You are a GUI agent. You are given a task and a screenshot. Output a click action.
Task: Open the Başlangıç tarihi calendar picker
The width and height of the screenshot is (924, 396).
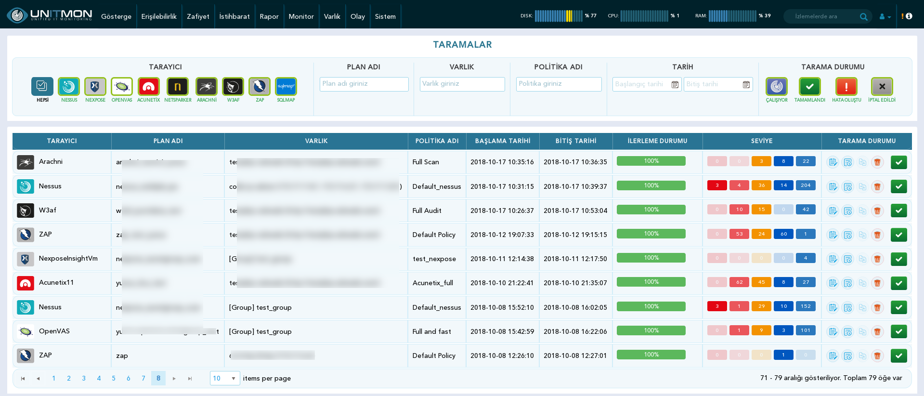675,85
